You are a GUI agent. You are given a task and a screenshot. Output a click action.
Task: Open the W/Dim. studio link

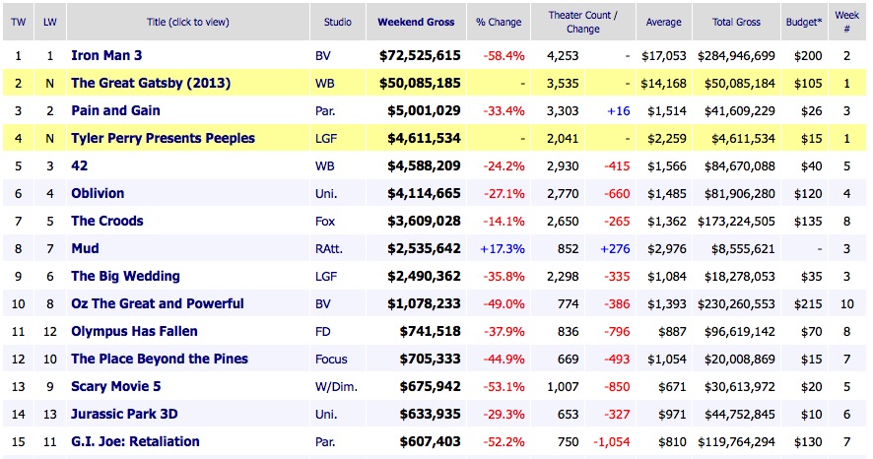coord(335,386)
